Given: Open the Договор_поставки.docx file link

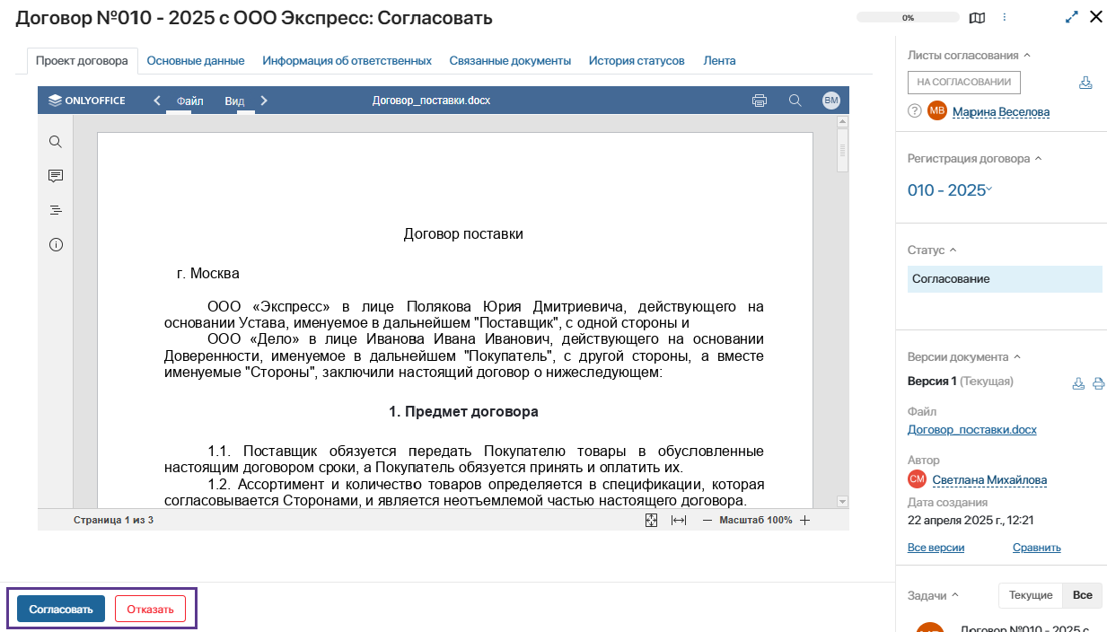Looking at the screenshot, I should tap(971, 429).
